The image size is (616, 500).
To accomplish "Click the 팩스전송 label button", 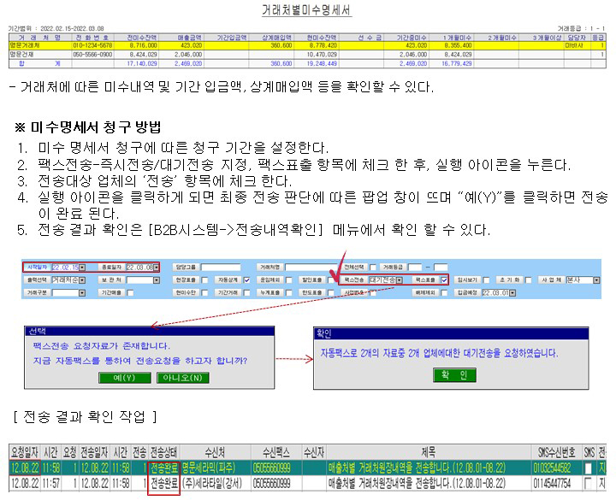I will (353, 280).
